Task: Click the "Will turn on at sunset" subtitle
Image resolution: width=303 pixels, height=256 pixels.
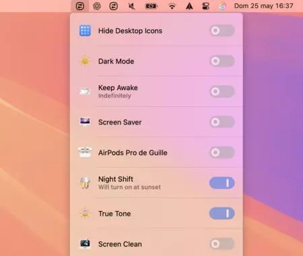Action: click(129, 187)
